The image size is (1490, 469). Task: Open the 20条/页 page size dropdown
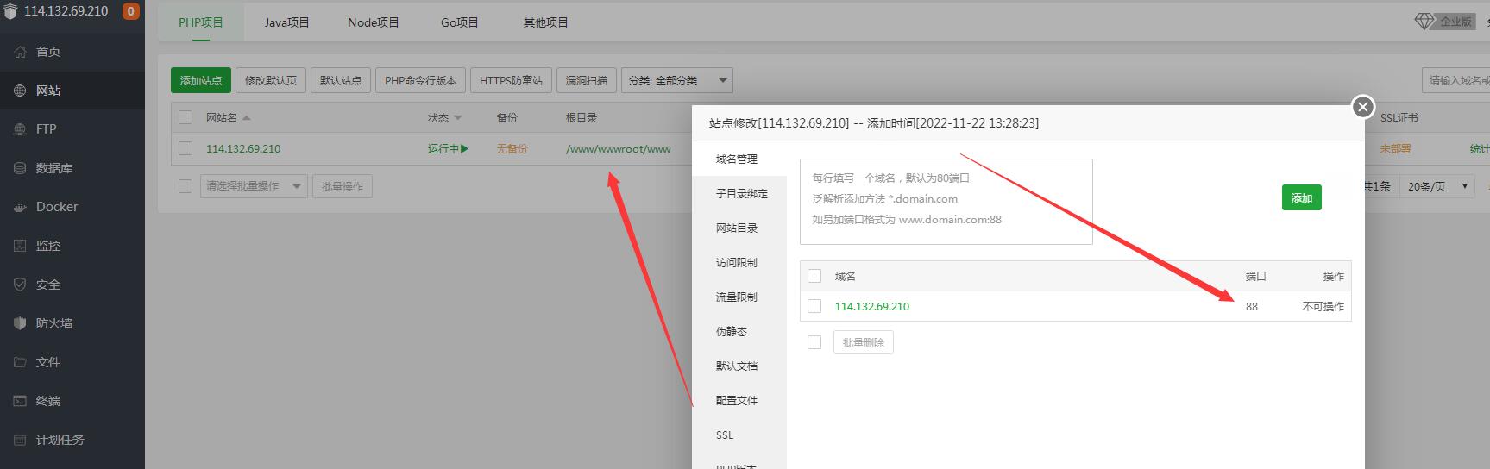click(1437, 186)
